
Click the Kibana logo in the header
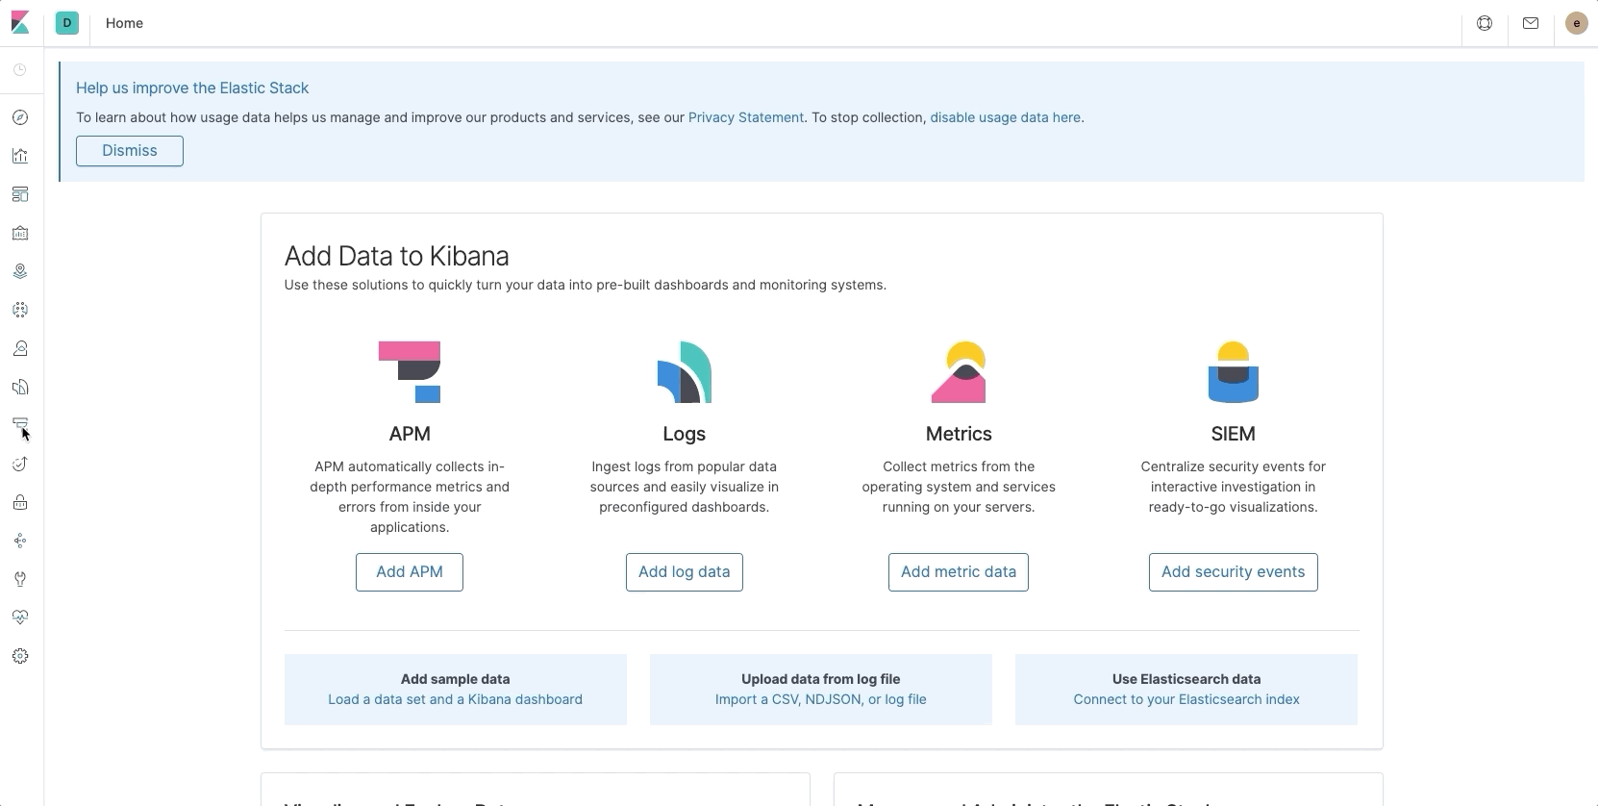[20, 23]
